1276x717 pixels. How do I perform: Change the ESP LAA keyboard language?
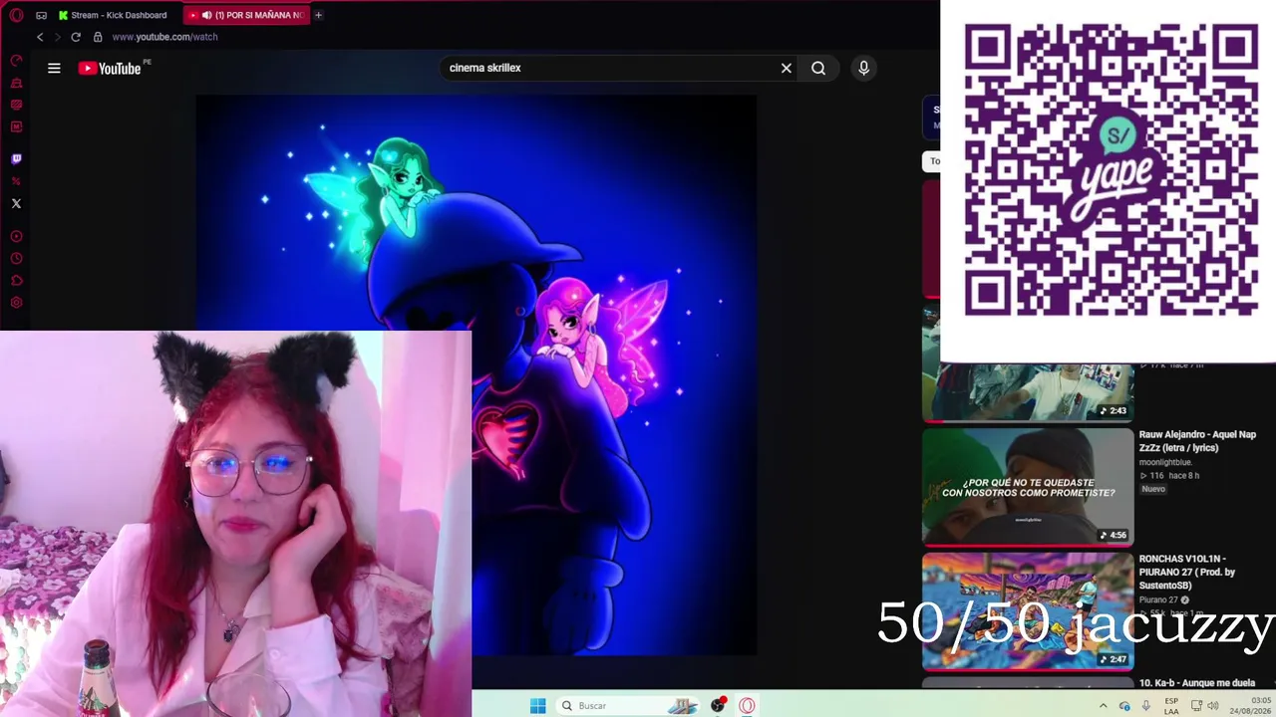click(1171, 706)
